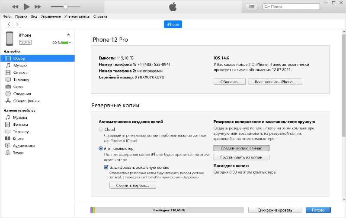Click Сменить пароль... button

133,185
